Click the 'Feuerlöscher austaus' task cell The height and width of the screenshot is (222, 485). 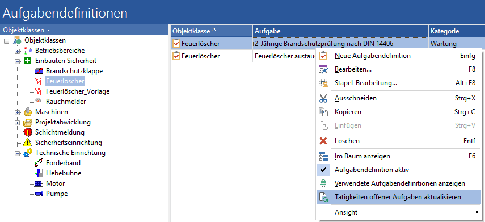[285, 56]
